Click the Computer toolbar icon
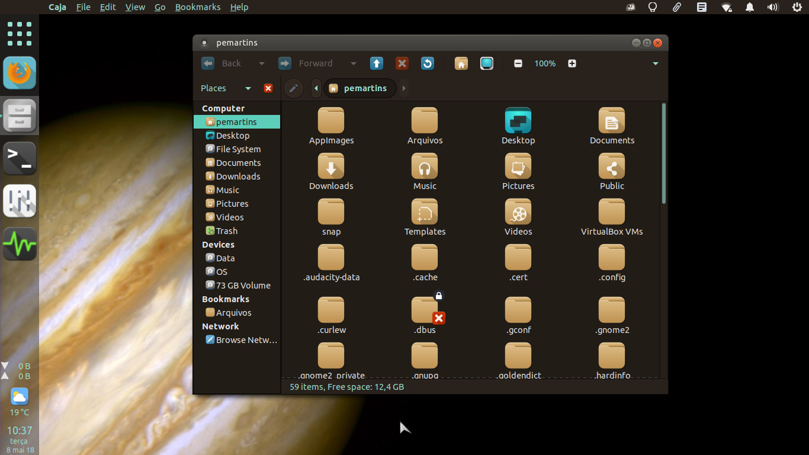 (x=487, y=63)
